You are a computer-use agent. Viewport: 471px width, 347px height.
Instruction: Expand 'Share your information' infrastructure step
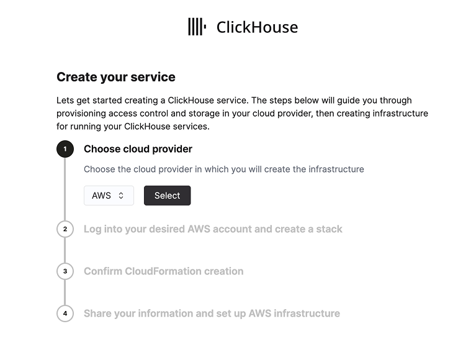point(212,313)
